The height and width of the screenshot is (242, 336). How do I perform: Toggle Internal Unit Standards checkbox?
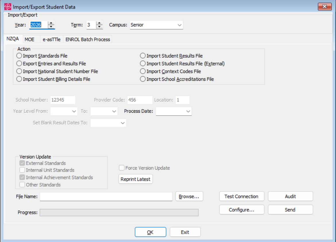click(x=22, y=170)
